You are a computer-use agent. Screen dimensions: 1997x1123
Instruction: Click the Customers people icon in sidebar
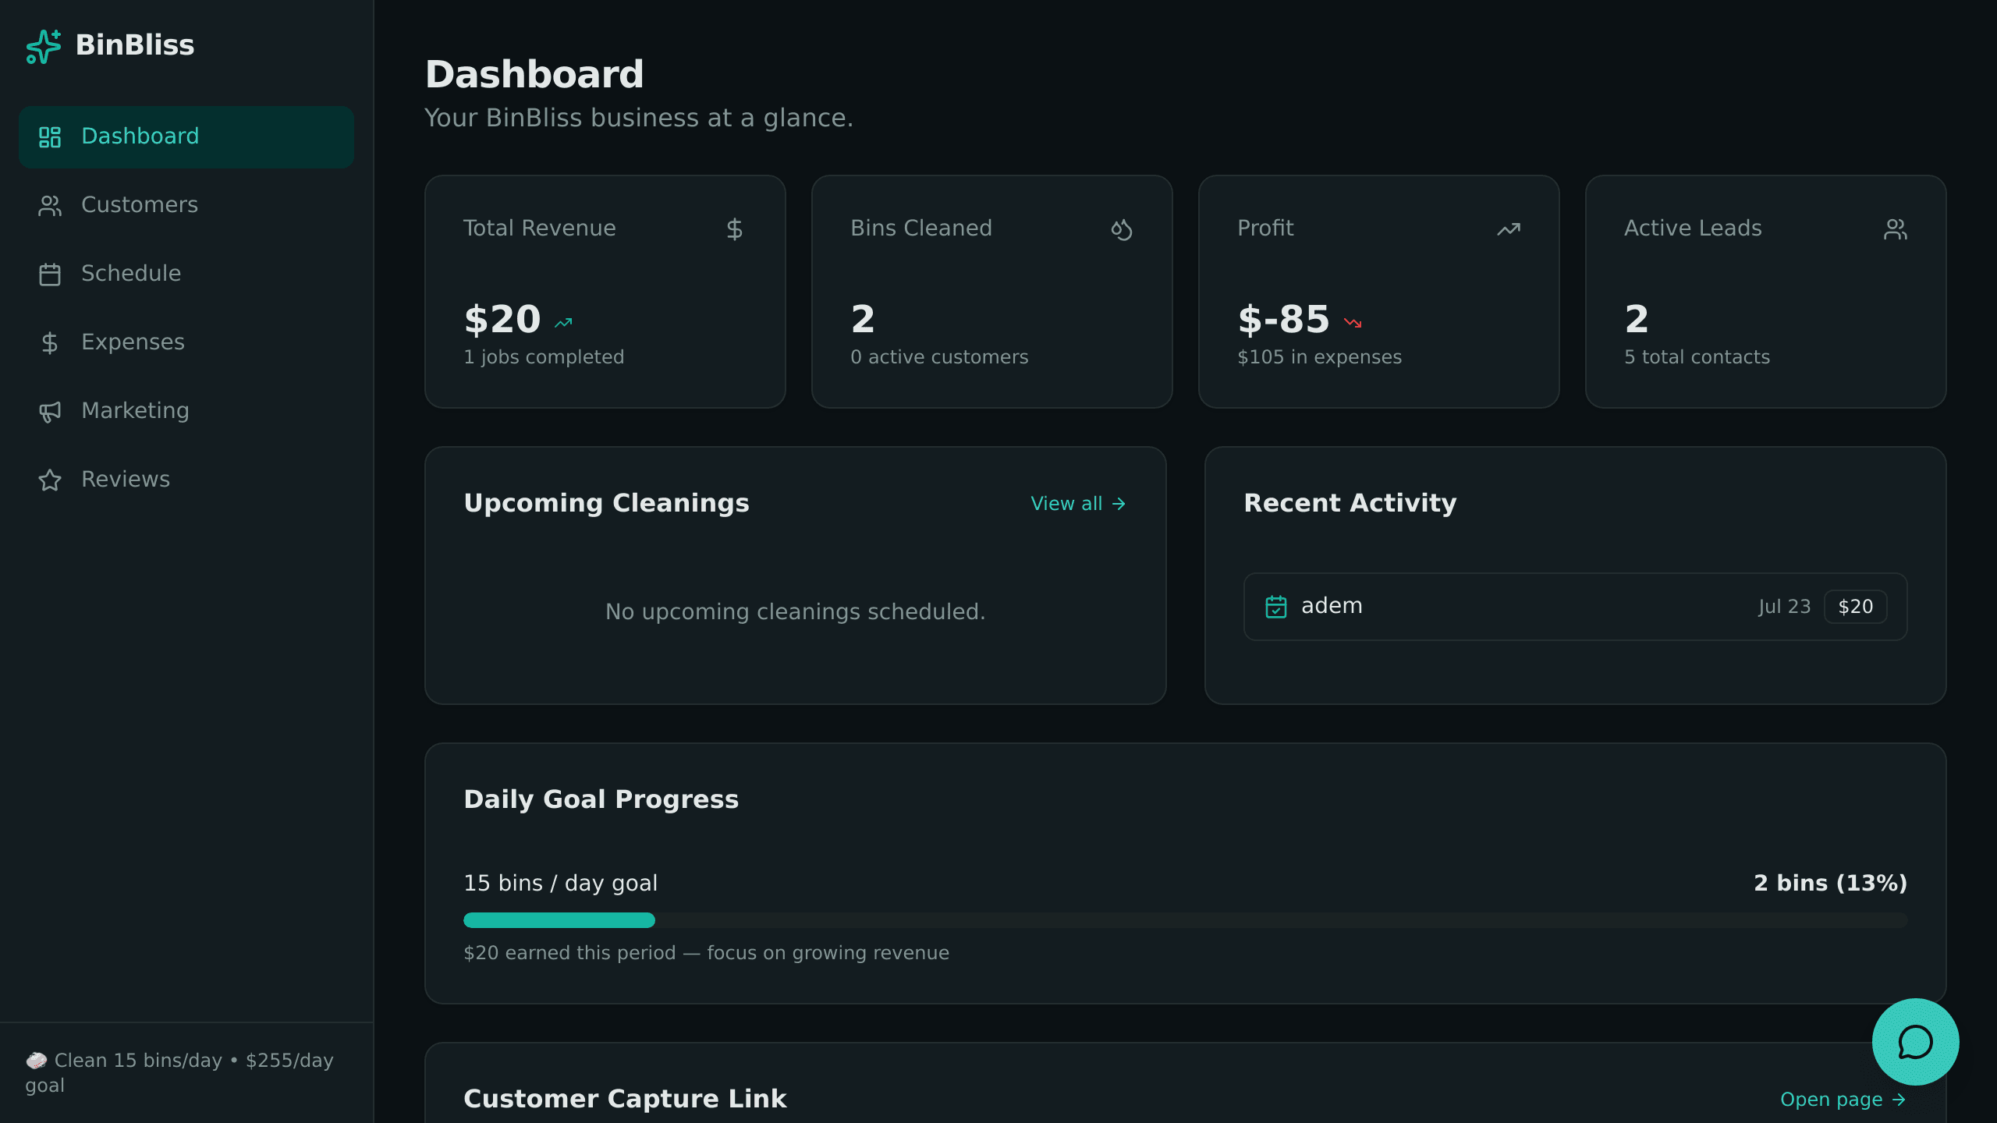coord(50,206)
